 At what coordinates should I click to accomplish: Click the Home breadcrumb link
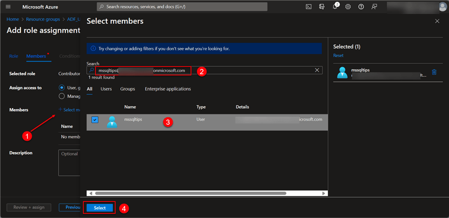coord(12,19)
